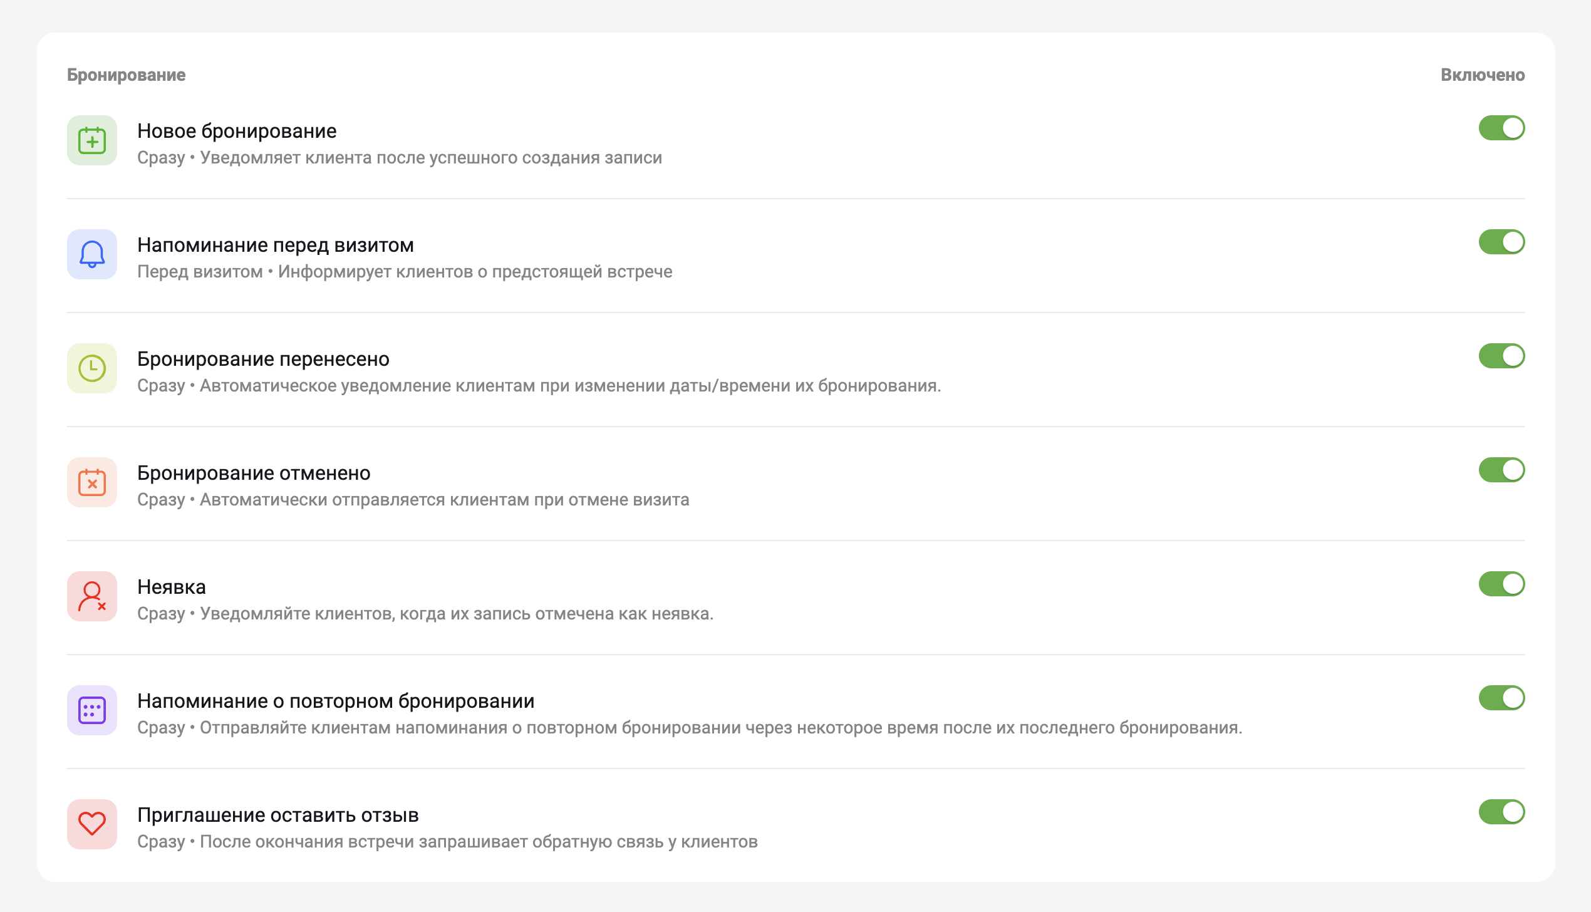
Task: Turn off Напоминание перед визитом switch
Action: tap(1501, 242)
